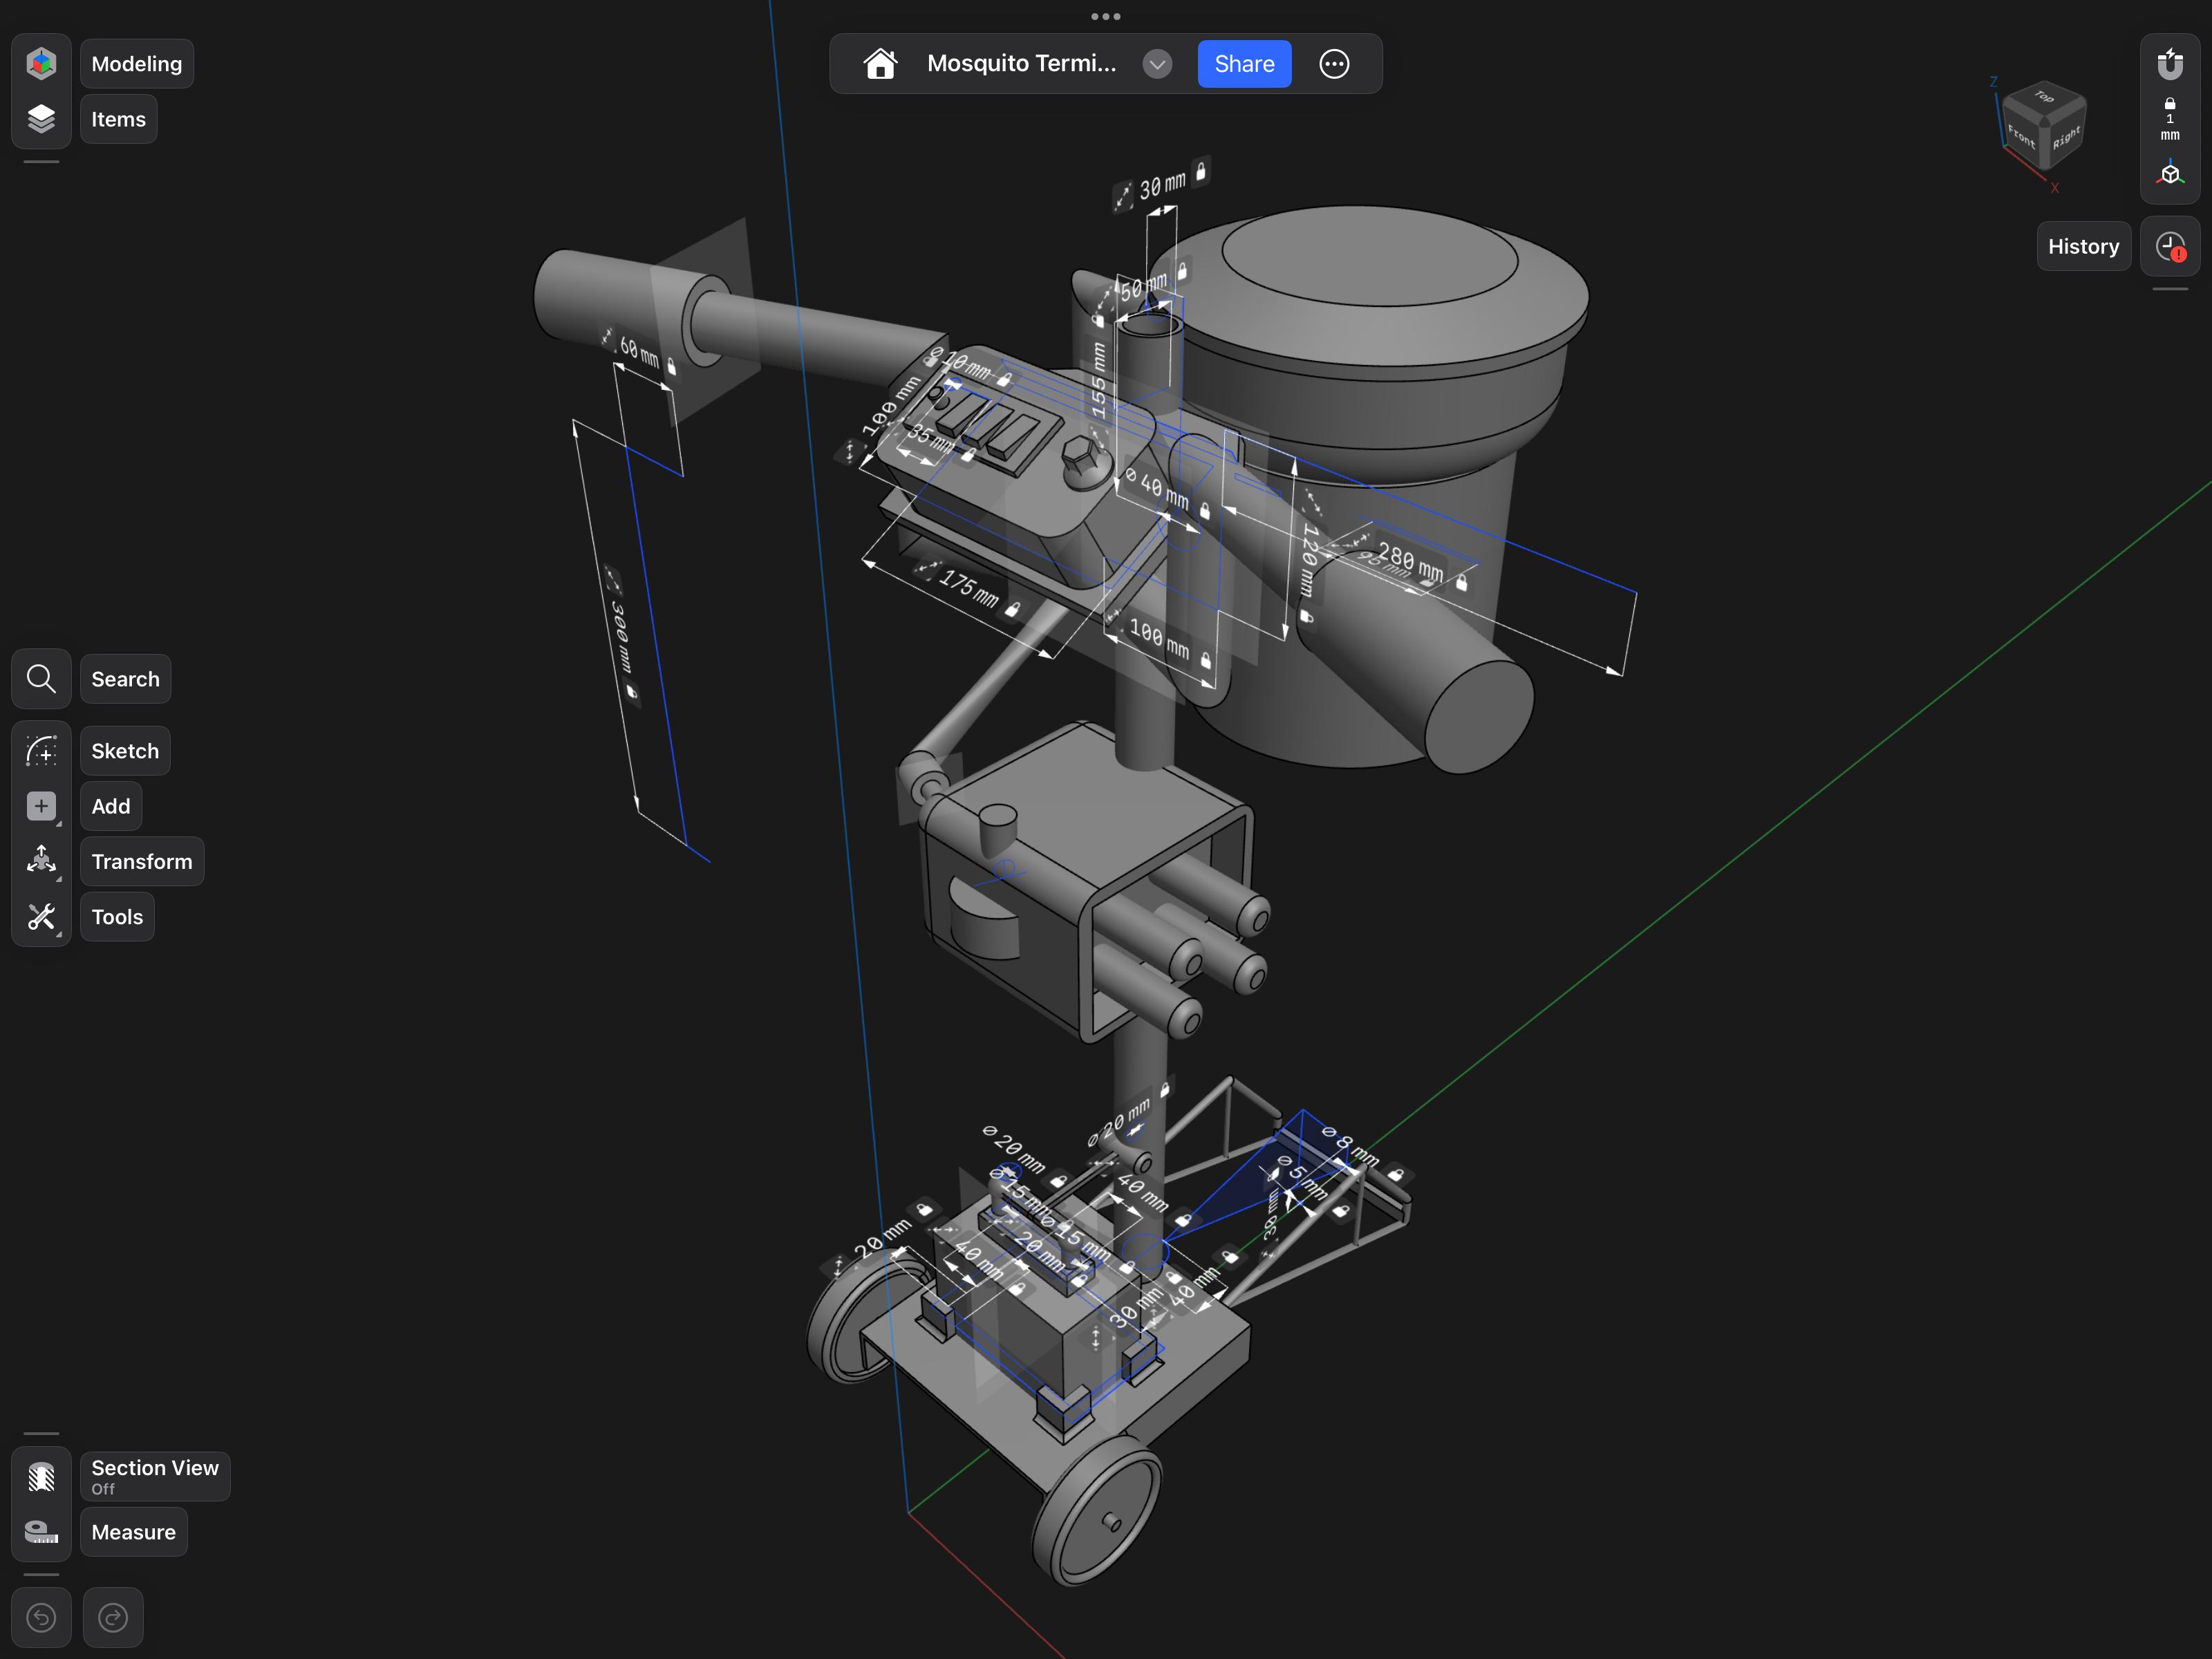Open History clock icon with alert
This screenshot has height=1659, width=2212.
point(2170,247)
